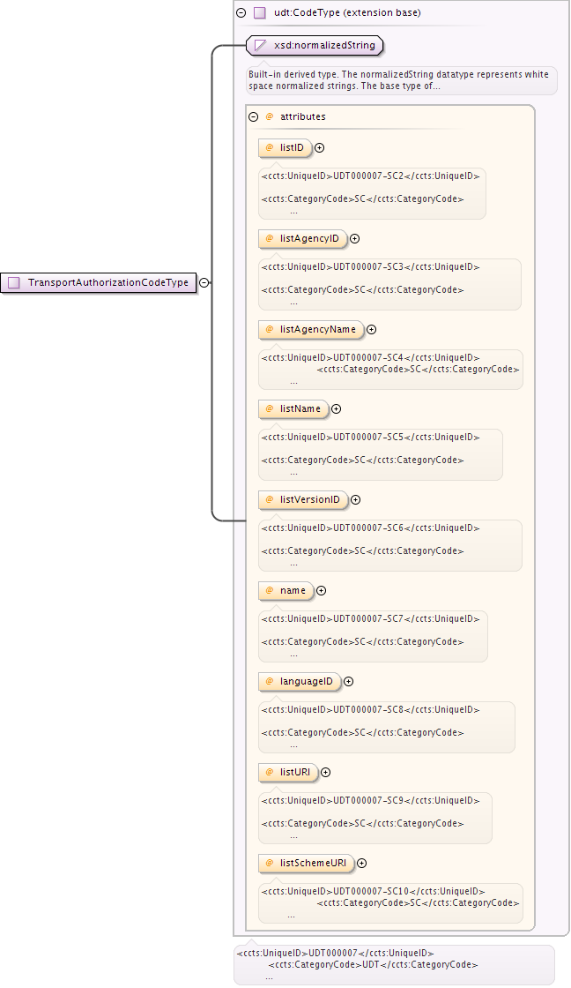571x988 pixels.
Task: Expand the listVersionID attribute
Action: (x=356, y=499)
